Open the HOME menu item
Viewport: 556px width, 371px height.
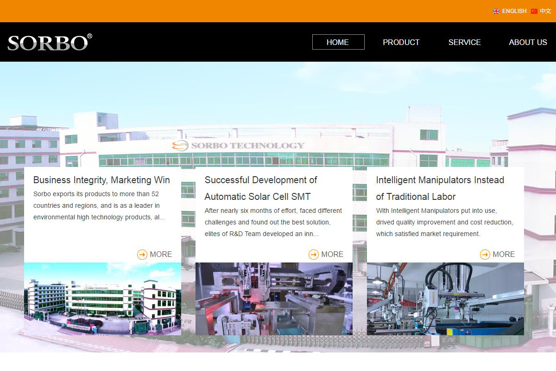pos(338,42)
